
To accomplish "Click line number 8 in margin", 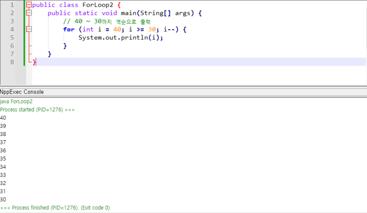I will click(x=12, y=62).
